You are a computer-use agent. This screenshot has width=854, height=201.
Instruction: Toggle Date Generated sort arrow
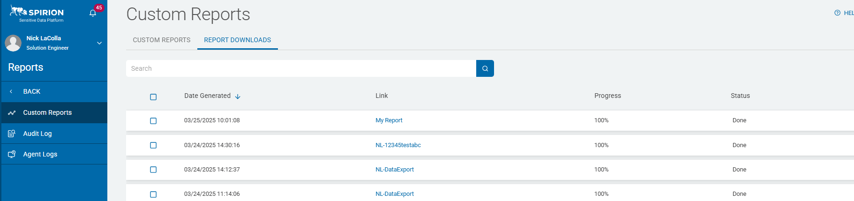(x=238, y=97)
